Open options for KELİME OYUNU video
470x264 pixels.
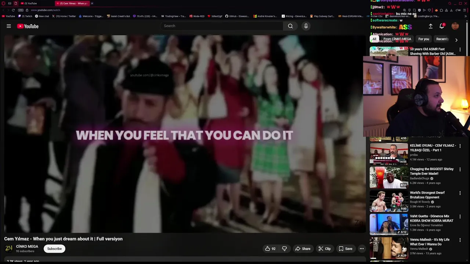pyautogui.click(x=460, y=146)
